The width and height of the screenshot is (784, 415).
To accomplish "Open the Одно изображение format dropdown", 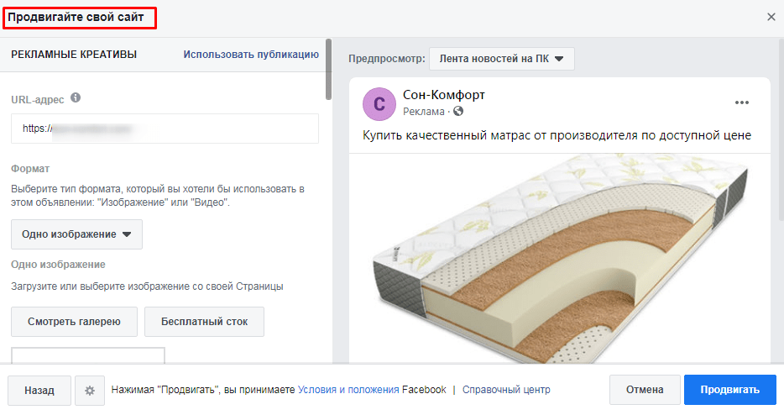I will [x=76, y=234].
